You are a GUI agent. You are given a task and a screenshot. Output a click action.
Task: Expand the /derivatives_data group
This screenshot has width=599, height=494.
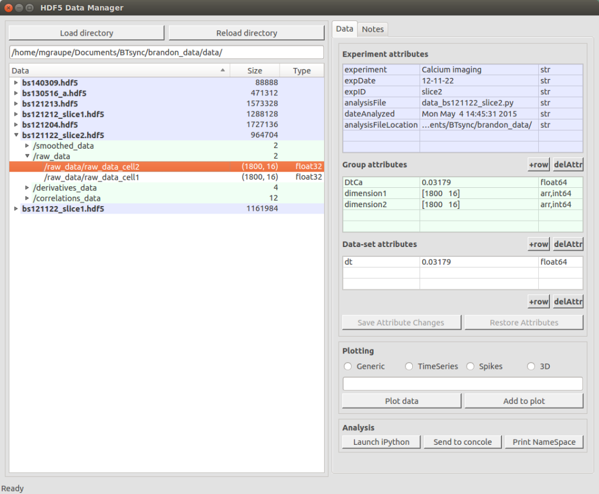pos(27,188)
